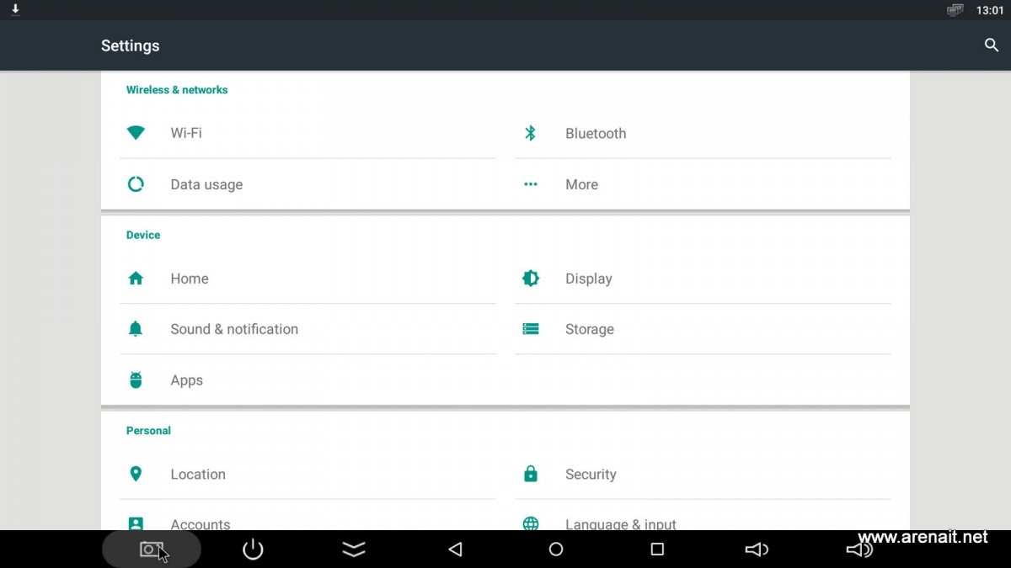Viewport: 1011px width, 568px height.
Task: Open Display settings
Action: pos(588,279)
